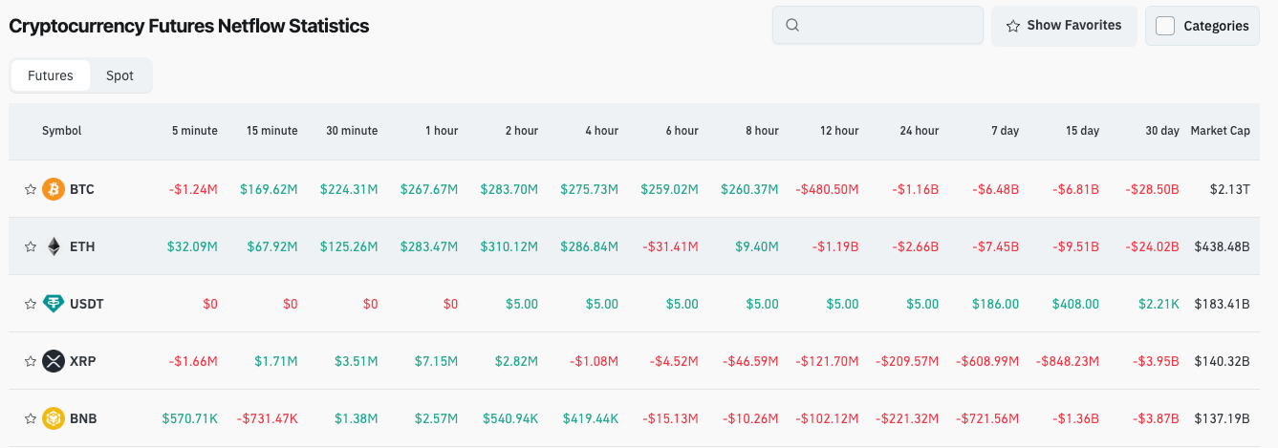Switch to the Spot tab
1278x448 pixels.
point(119,75)
